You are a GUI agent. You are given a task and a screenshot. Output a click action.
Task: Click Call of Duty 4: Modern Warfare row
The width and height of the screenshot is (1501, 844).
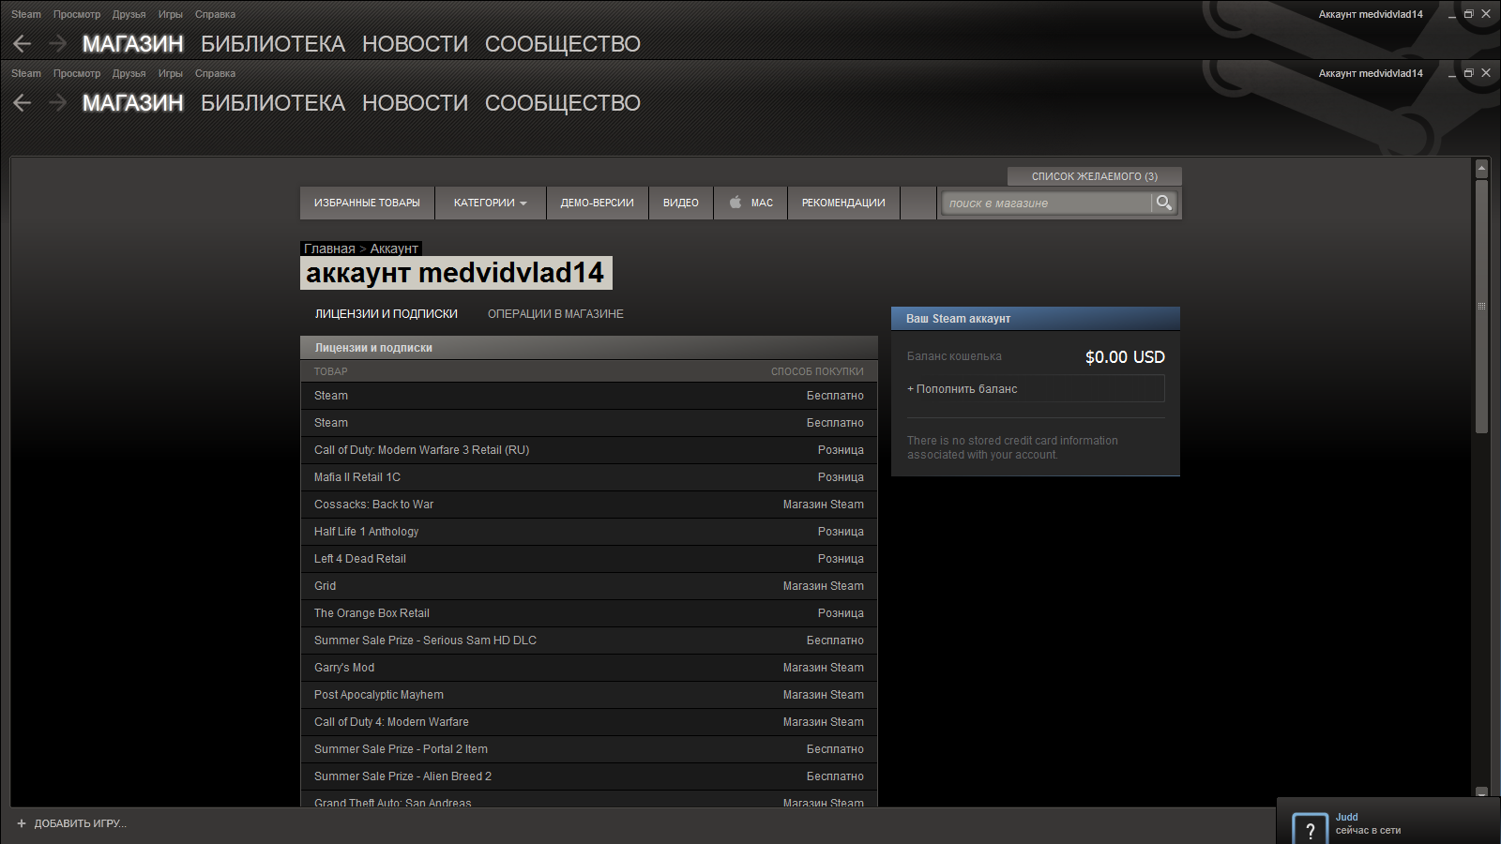pyautogui.click(x=589, y=722)
